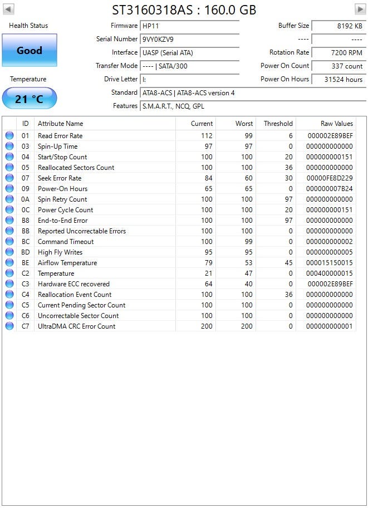Select threshold value 45 for Airflow Temperature
The image size is (368, 508).
288,263
